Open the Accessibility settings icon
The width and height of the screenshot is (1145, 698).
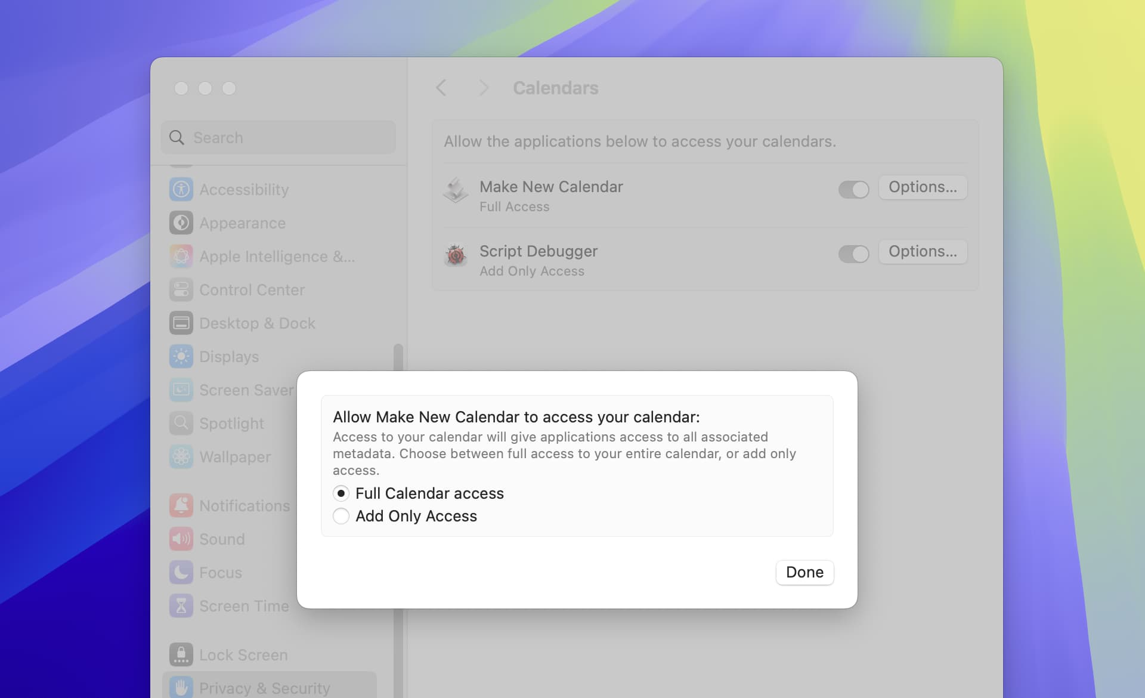point(181,189)
